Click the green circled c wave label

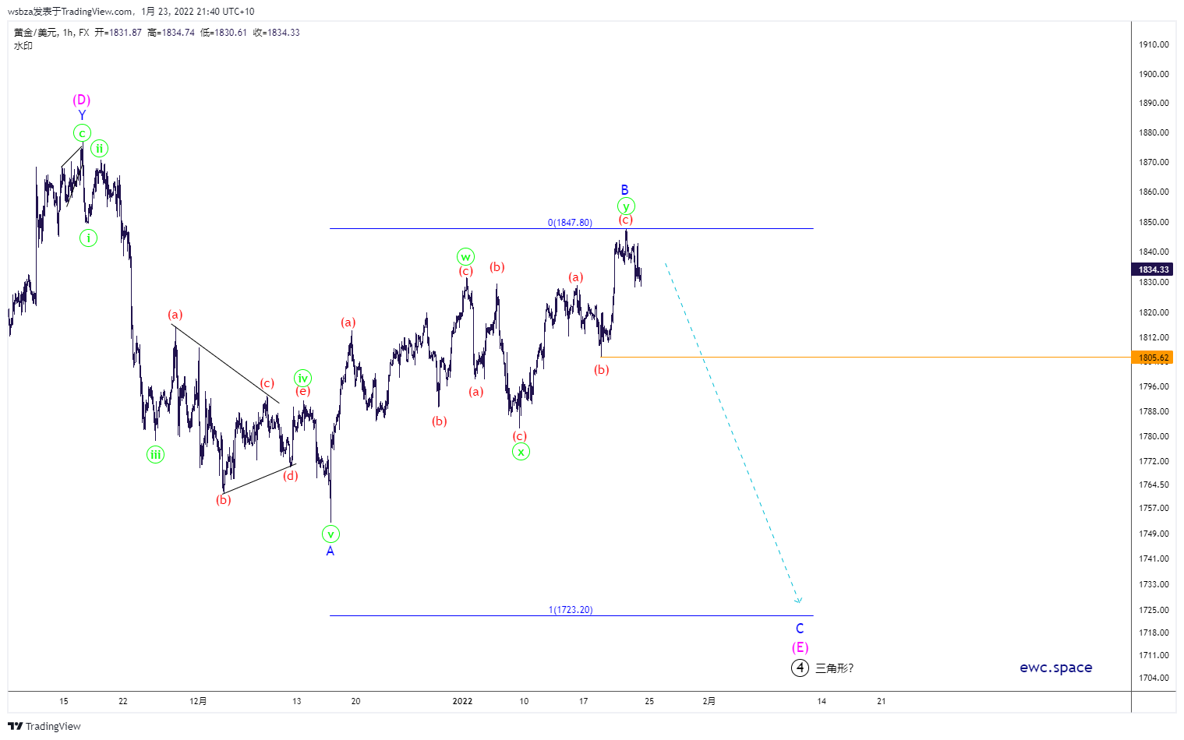click(82, 133)
